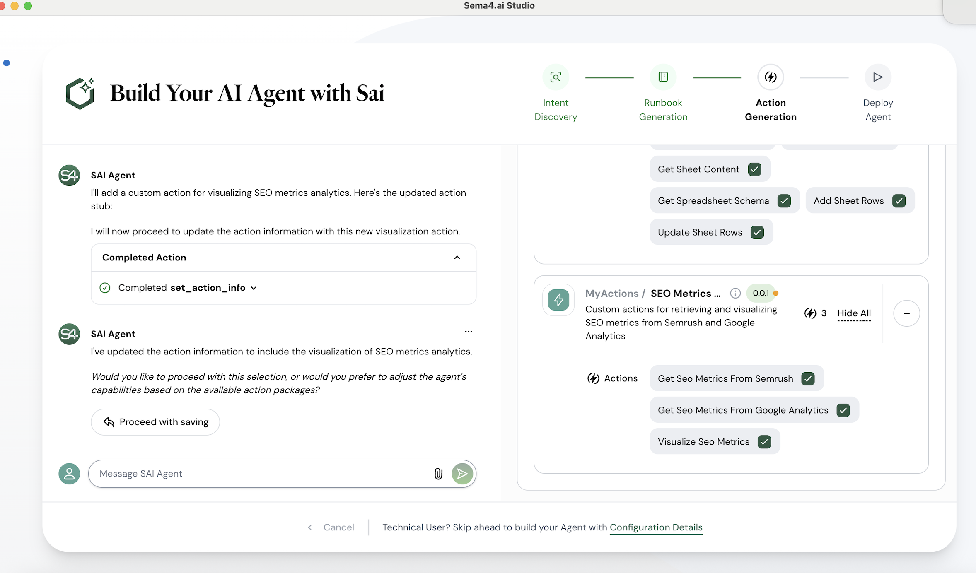The height and width of the screenshot is (573, 976).
Task: Click the SEO Metrics package lightning icon
Action: 558,300
